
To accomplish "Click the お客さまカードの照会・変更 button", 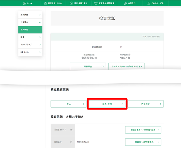I will pos(143,130).
